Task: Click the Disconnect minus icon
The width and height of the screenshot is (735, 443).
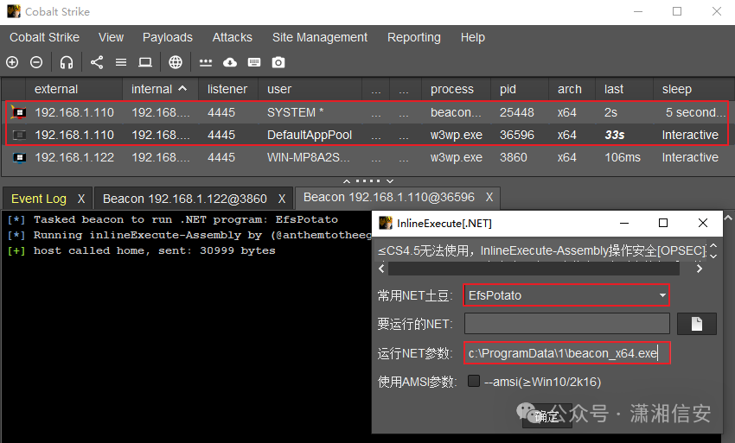Action: pyautogui.click(x=36, y=62)
